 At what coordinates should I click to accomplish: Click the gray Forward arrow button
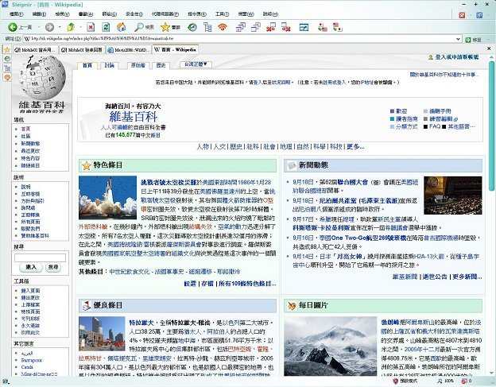pyautogui.click(x=49, y=28)
